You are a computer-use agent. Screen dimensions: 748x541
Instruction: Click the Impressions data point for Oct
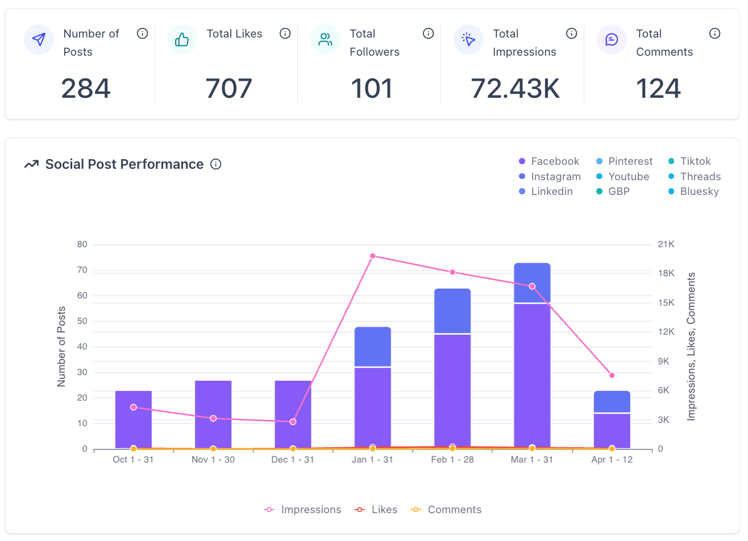134,407
